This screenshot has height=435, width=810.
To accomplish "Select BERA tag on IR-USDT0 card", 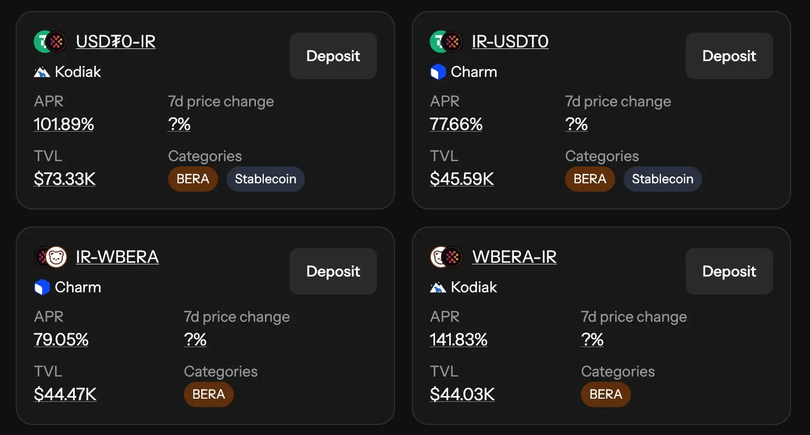I will click(x=589, y=179).
